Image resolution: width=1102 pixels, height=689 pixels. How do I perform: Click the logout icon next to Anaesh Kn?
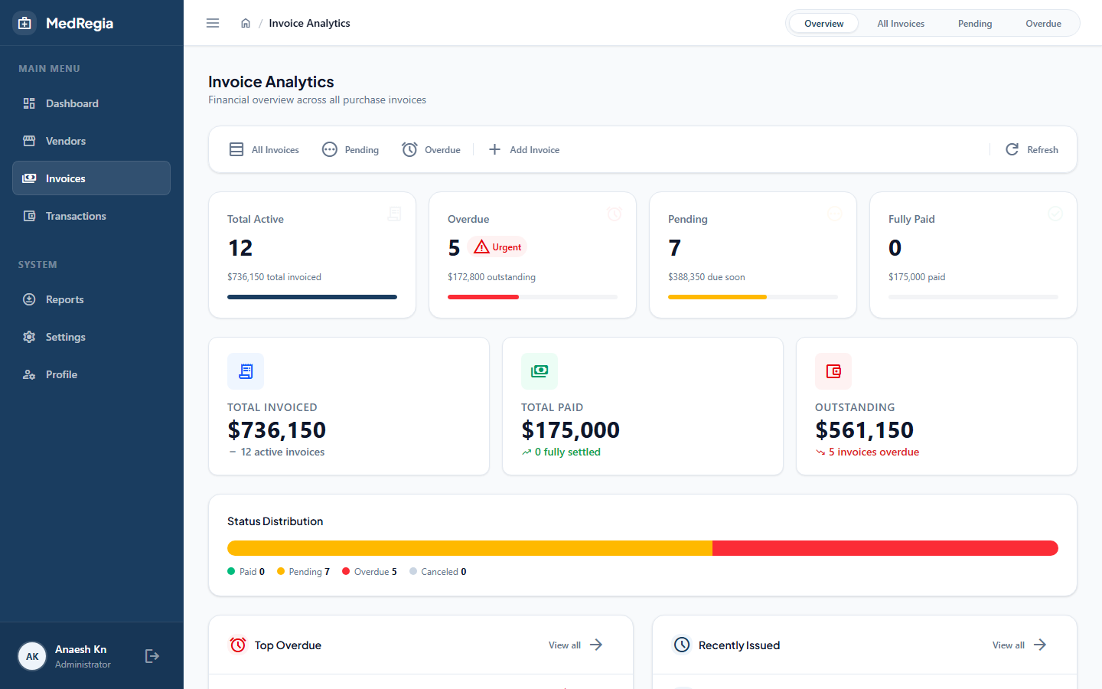[152, 656]
